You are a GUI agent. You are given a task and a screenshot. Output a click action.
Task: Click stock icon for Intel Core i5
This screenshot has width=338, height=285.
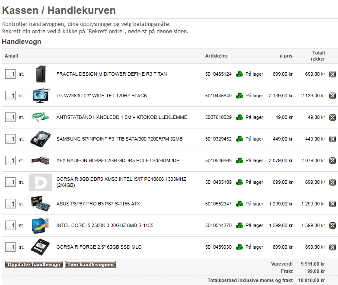239,225
